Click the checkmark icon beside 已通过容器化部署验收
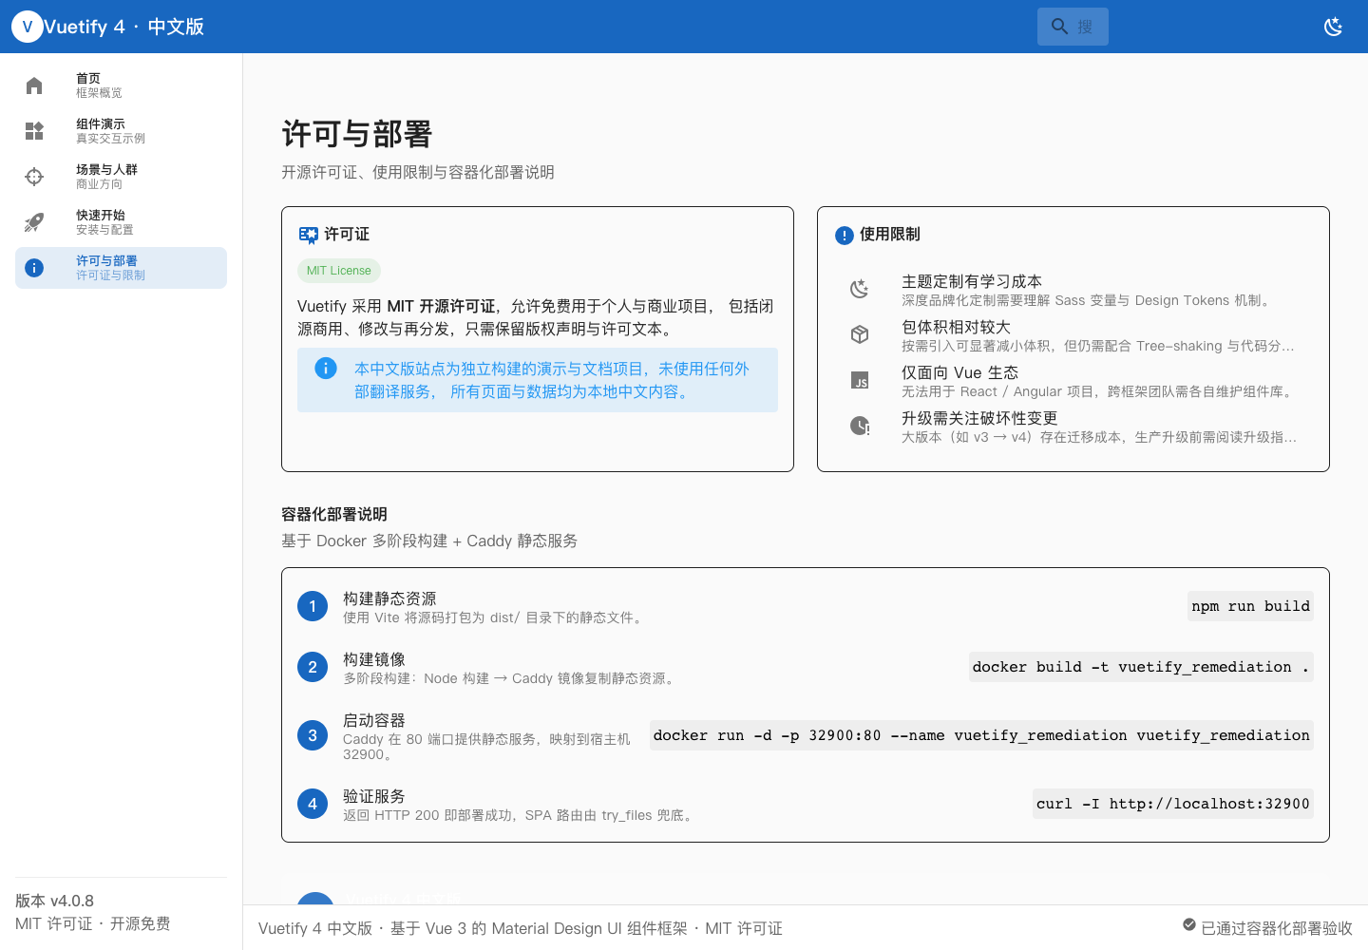Screen dimensions: 1368x950 (1189, 925)
